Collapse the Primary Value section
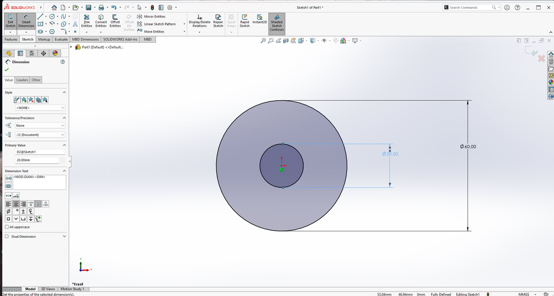The width and height of the screenshot is (554, 296). (x=64, y=145)
